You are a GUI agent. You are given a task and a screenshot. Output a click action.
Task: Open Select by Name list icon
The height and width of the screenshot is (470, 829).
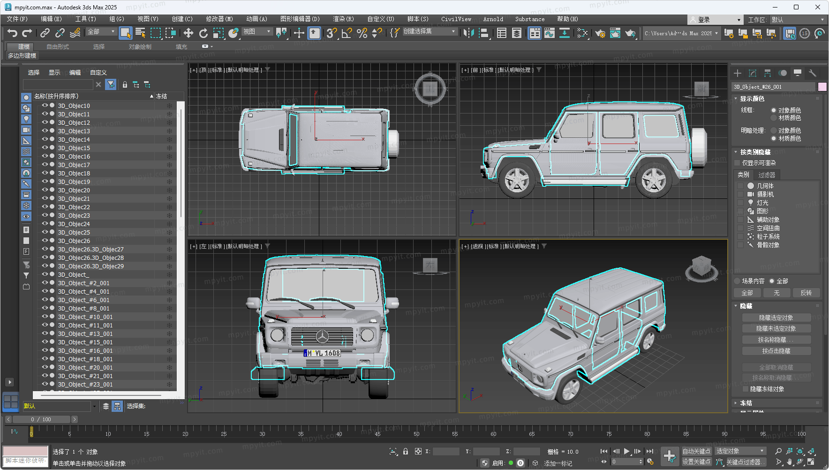(x=140, y=33)
